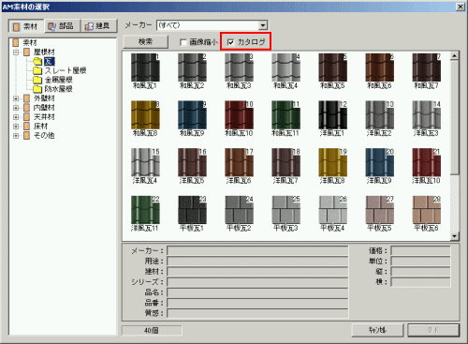Click the scroll-up arrow of thumbnail list
Viewport: 468px width, 344px height.
coord(455,56)
